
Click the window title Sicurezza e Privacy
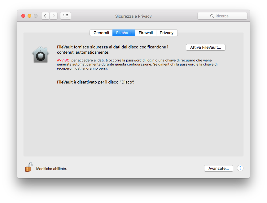[133, 16]
